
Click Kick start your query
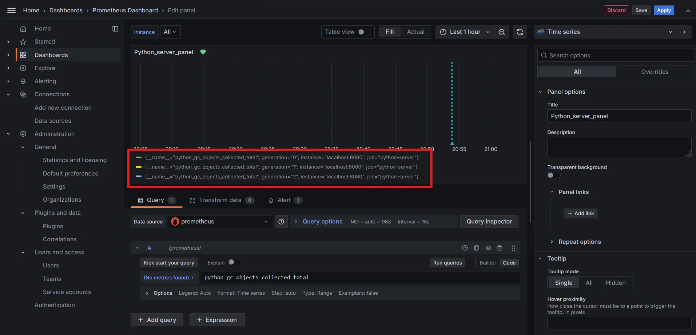pyautogui.click(x=169, y=263)
